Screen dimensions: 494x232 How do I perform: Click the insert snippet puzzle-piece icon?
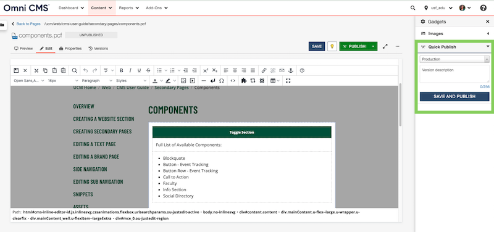243,81
